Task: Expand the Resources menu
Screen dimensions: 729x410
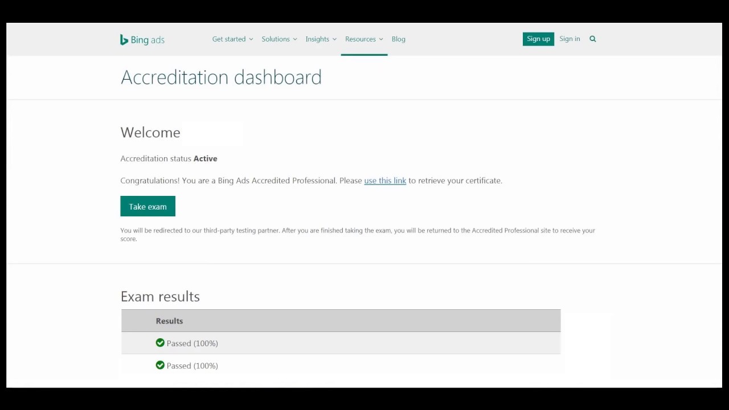Action: tap(364, 39)
